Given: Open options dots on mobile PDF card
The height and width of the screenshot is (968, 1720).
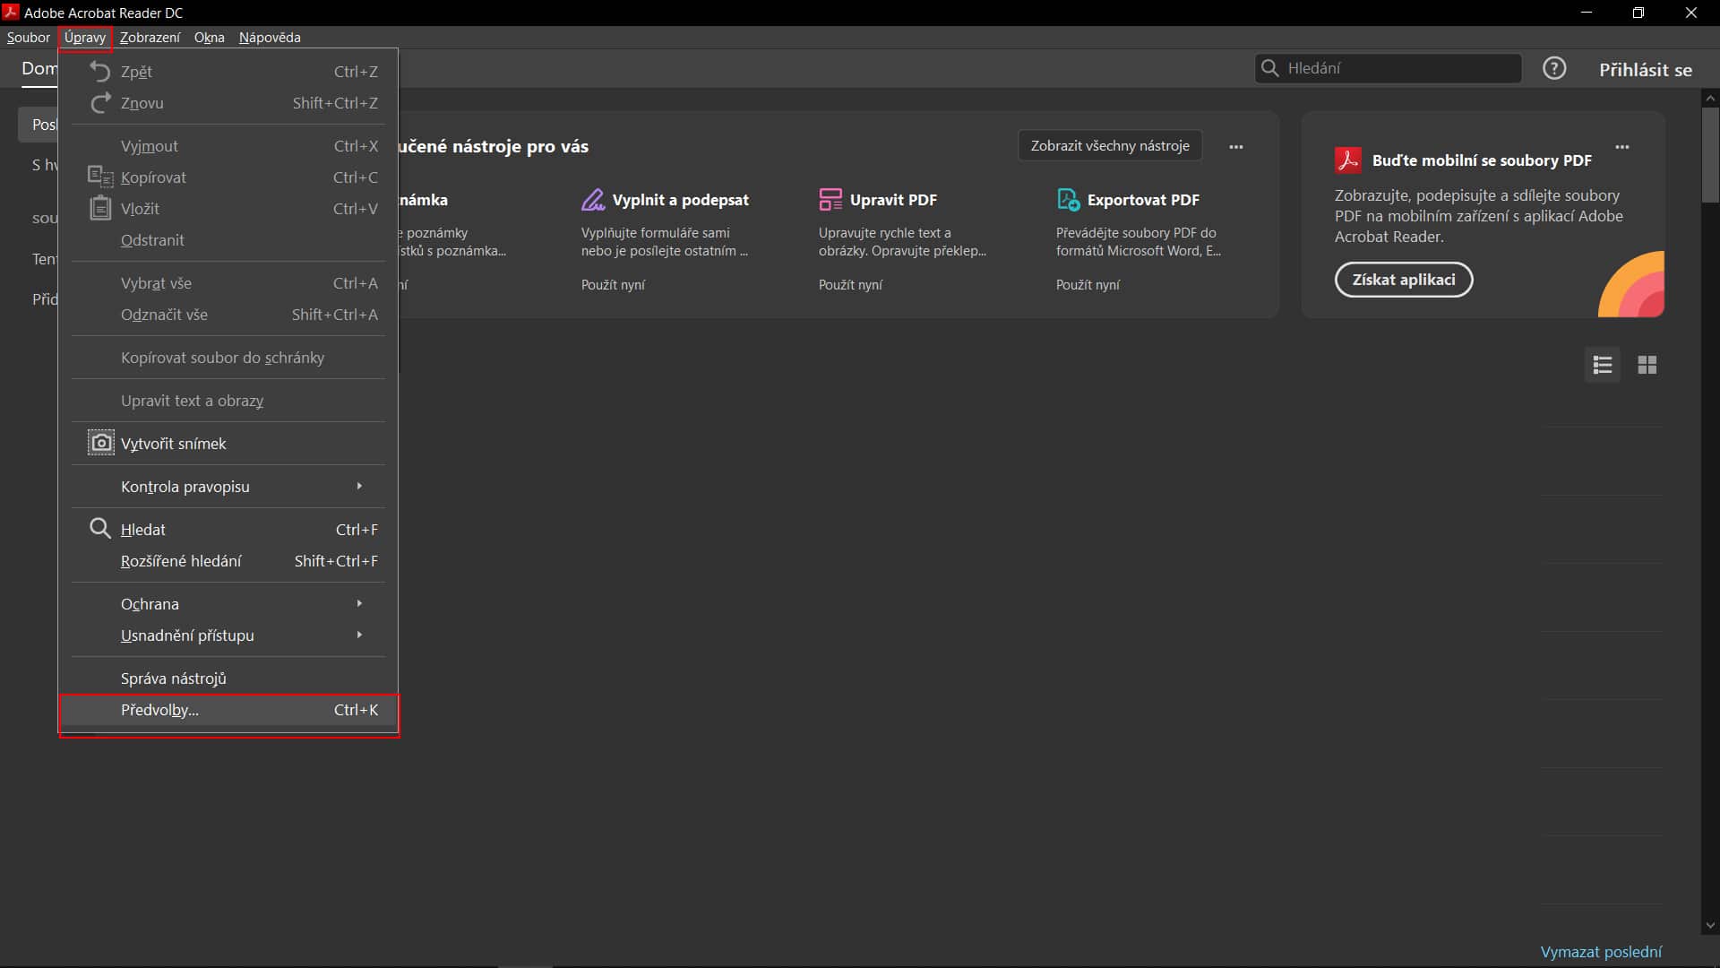Looking at the screenshot, I should (x=1622, y=147).
